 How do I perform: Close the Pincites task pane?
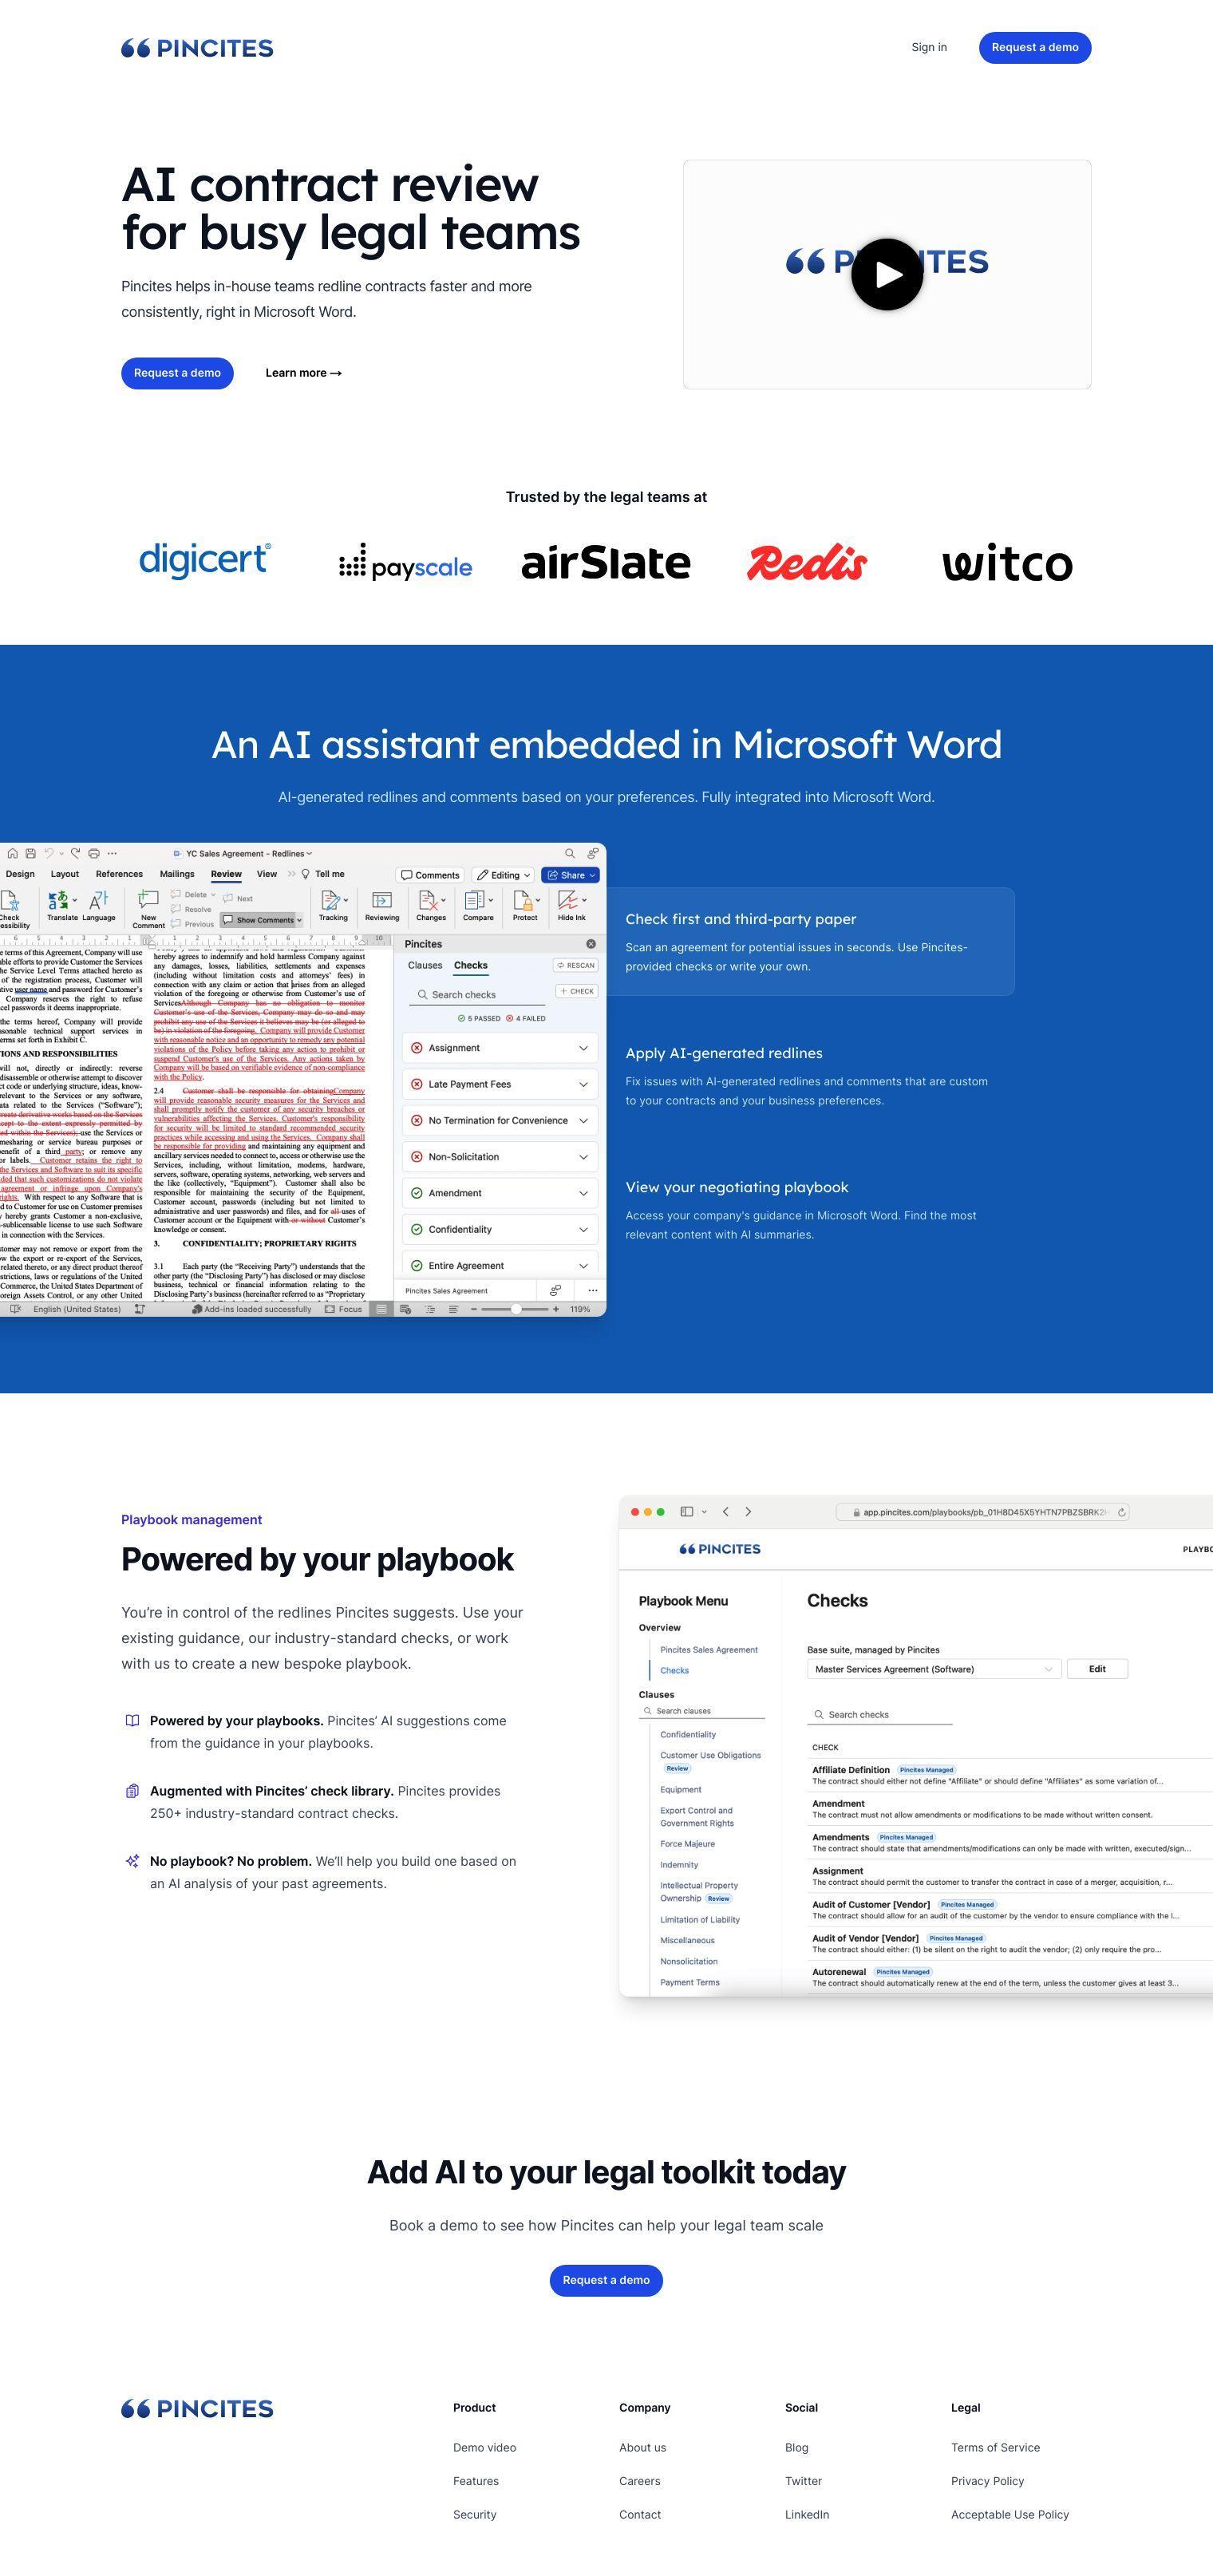[591, 943]
